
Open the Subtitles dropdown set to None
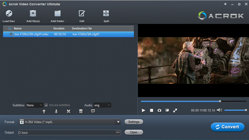[x=35, y=105]
